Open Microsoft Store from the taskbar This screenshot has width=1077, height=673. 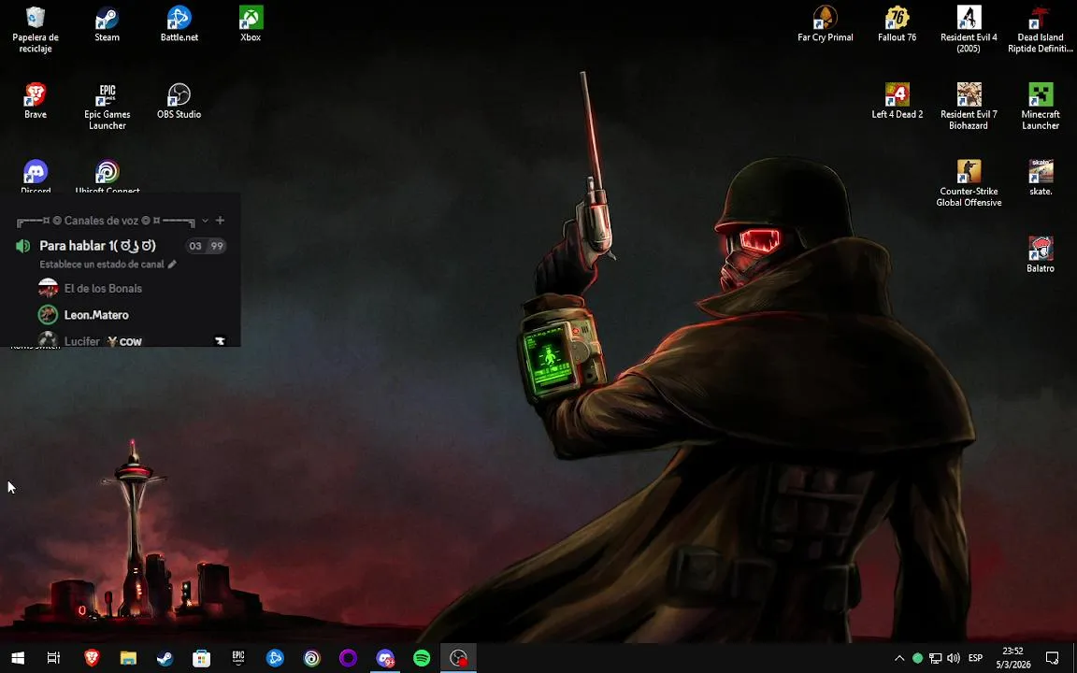coord(201,658)
